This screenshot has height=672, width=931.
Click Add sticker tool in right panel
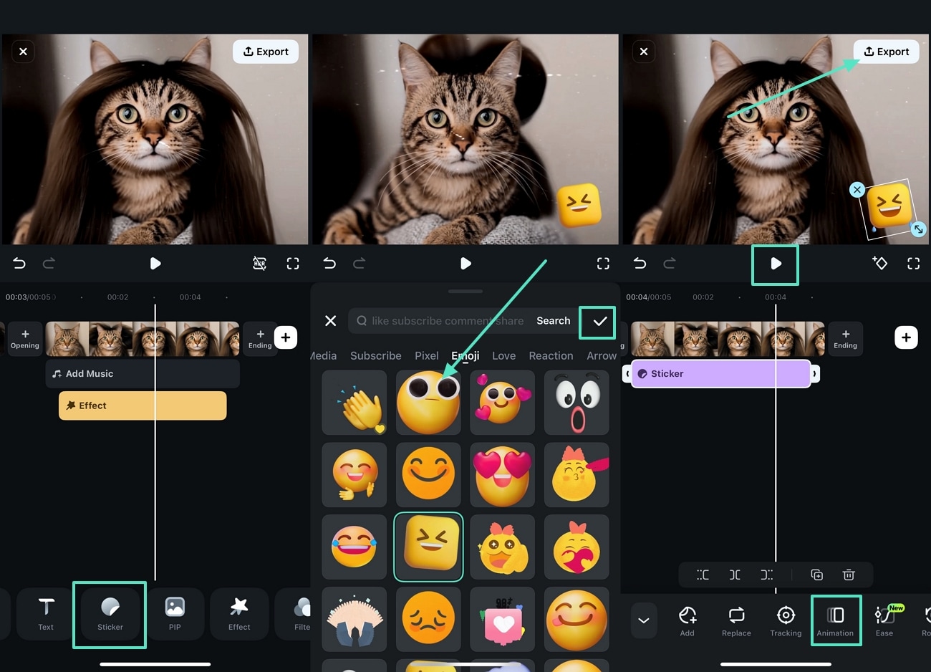(688, 620)
